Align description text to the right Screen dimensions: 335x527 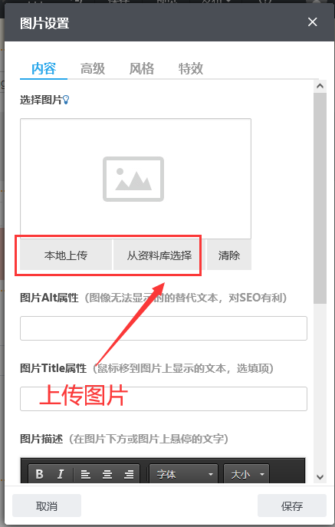[129, 474]
